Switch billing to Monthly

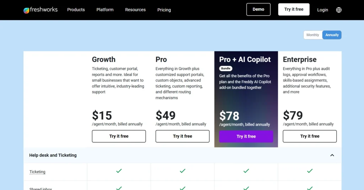click(x=313, y=35)
